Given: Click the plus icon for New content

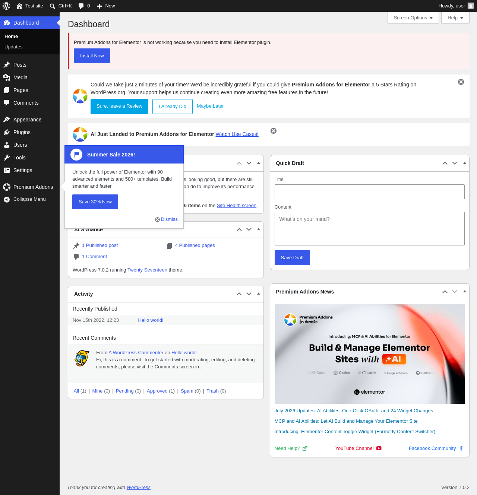Looking at the screenshot, I should point(99,6).
